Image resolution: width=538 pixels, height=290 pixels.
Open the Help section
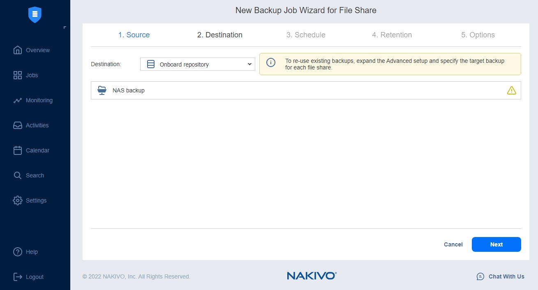18,252
